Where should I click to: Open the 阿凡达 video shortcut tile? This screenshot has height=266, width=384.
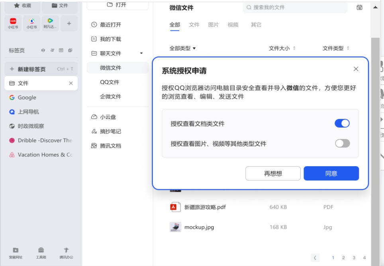(50, 23)
